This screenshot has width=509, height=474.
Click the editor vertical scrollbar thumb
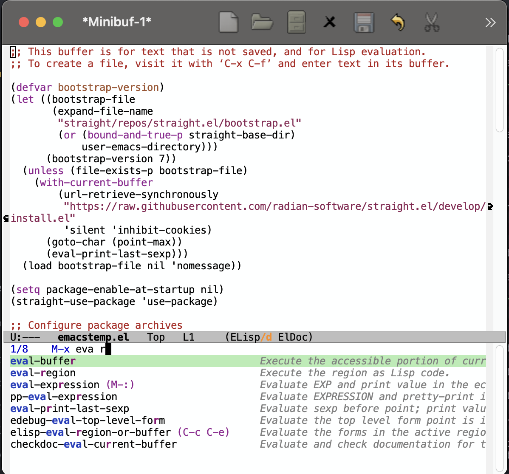[500, 90]
